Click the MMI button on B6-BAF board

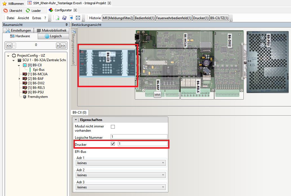(x=157, y=94)
